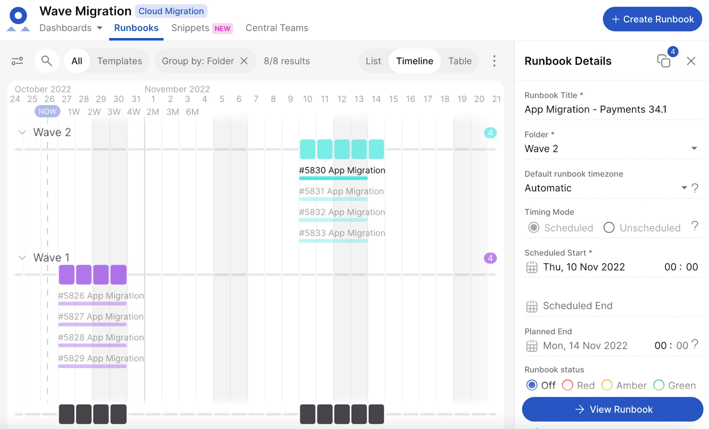
Task: Click the Create Runbook button
Action: pos(652,19)
